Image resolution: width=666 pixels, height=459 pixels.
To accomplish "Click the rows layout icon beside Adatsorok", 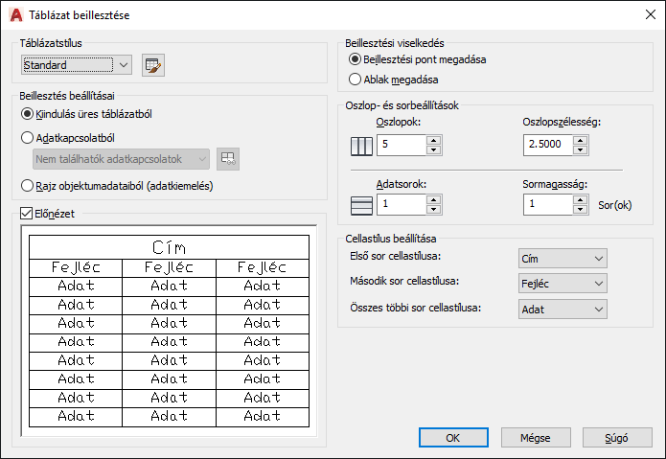I will click(x=362, y=205).
